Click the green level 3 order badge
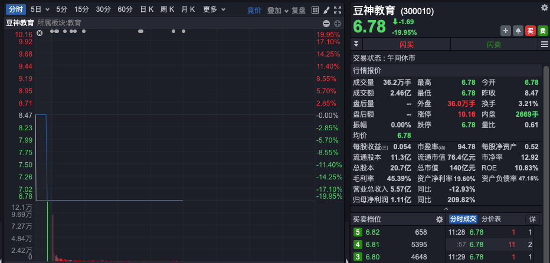Image resolution: width=550 pixels, height=263 pixels. tap(358, 257)
